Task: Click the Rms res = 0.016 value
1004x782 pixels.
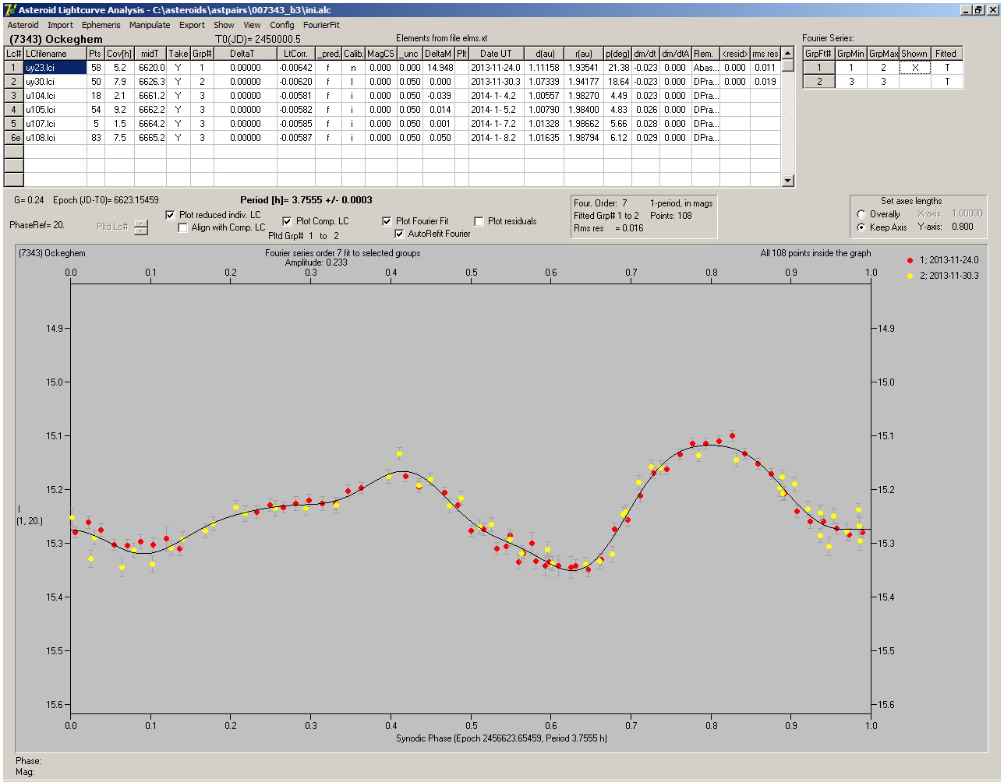Action: [x=610, y=228]
